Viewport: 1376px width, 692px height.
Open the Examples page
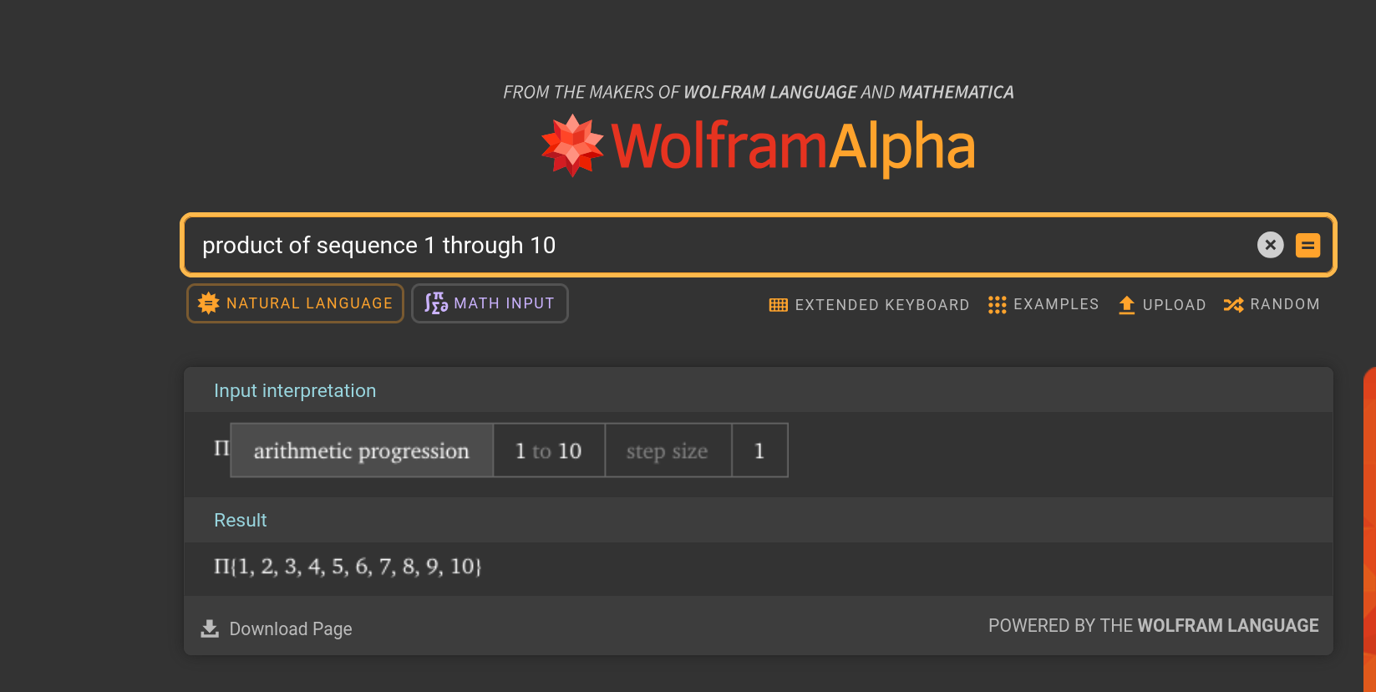click(1043, 304)
